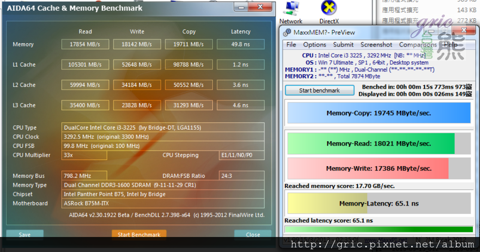The height and width of the screenshot is (252, 480).
Task: Click the Memory-Copy 19745 MByte/sec bar
Action: [379, 113]
